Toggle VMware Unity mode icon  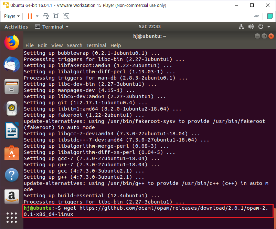pos(66,16)
